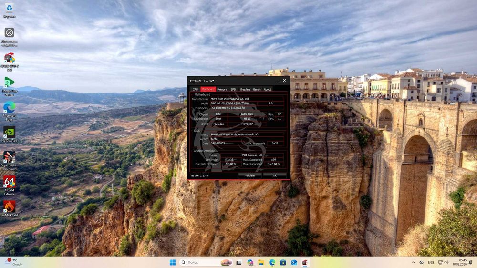This screenshot has height=268, width=477.
Task: Select the model revision value 2.0
Action: [270, 103]
